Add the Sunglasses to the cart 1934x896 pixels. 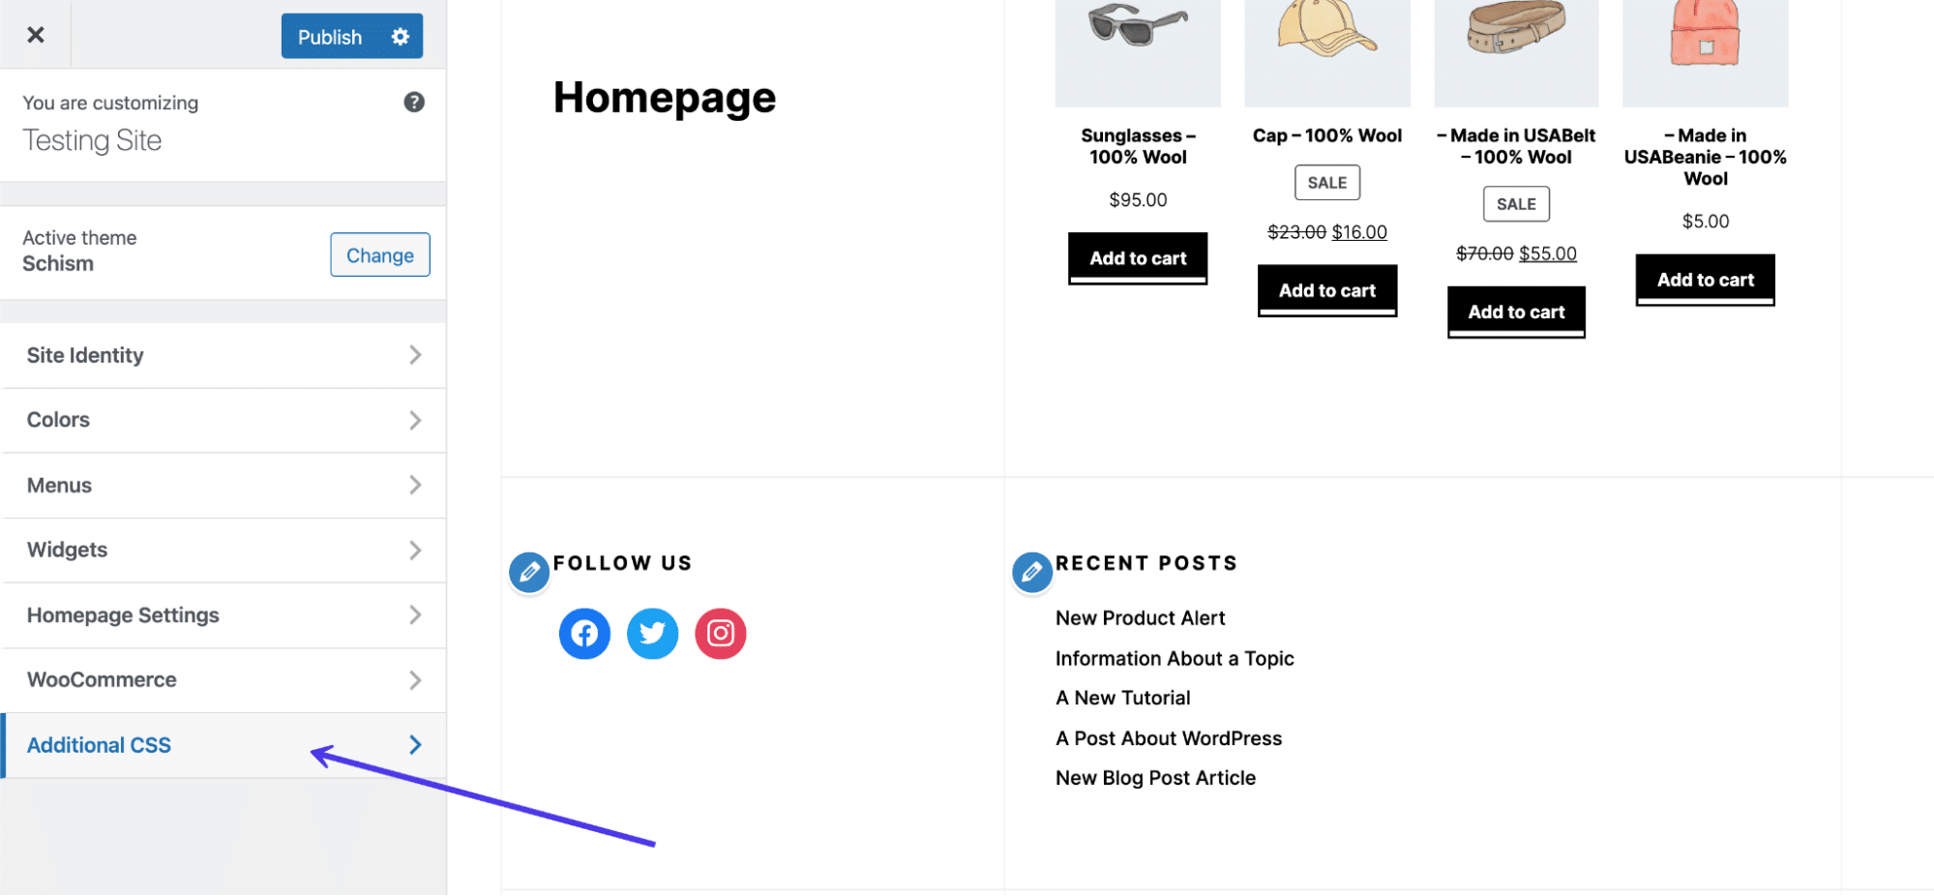(x=1137, y=257)
